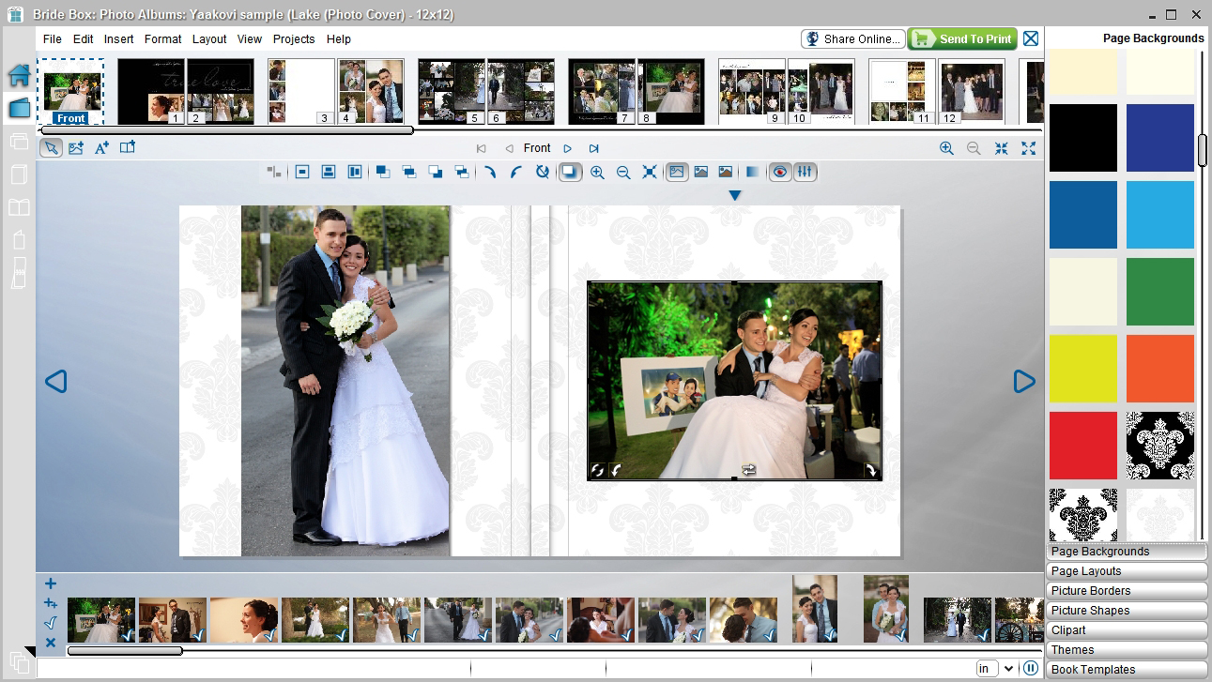Click the Home icon in left sidebar
The image size is (1212, 682).
[x=19, y=76]
